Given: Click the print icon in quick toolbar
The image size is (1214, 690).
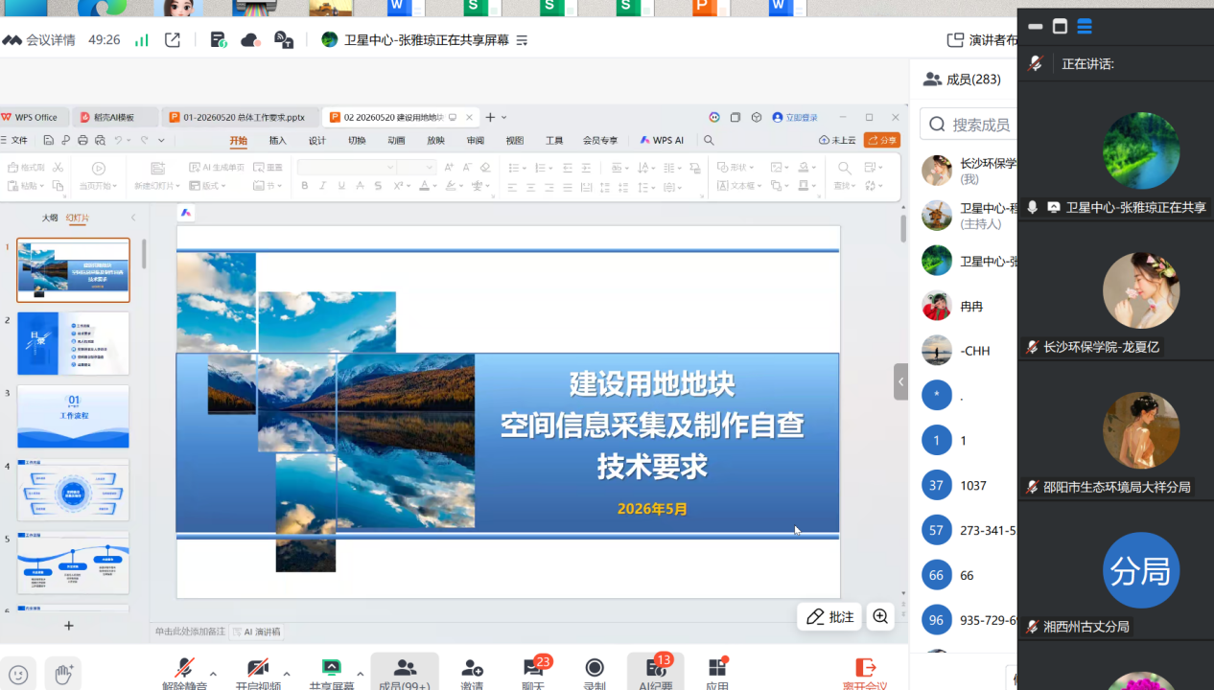Looking at the screenshot, I should pyautogui.click(x=82, y=140).
